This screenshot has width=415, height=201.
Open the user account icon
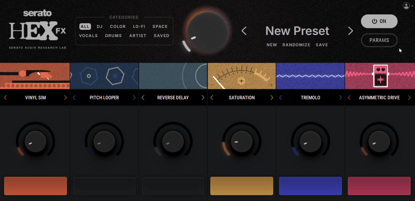(x=406, y=6)
